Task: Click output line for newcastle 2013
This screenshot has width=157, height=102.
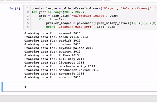Action: (54, 74)
